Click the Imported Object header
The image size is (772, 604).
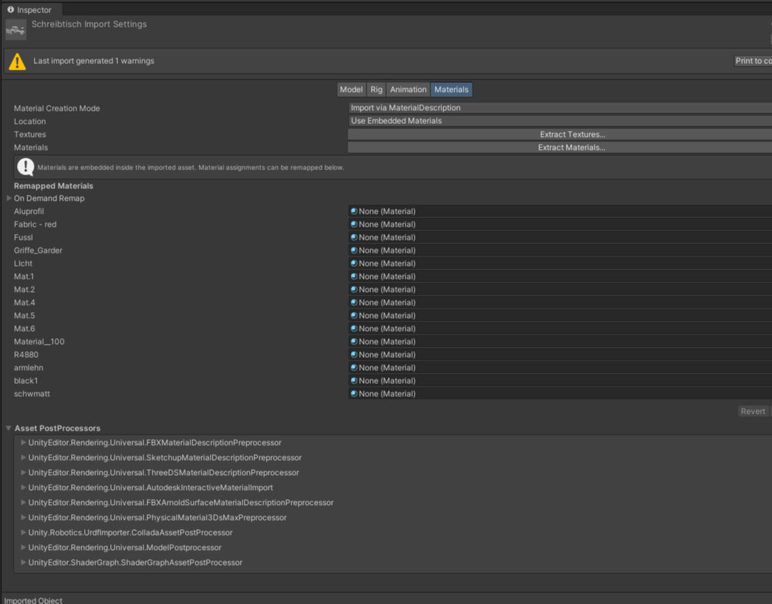pyautogui.click(x=33, y=600)
